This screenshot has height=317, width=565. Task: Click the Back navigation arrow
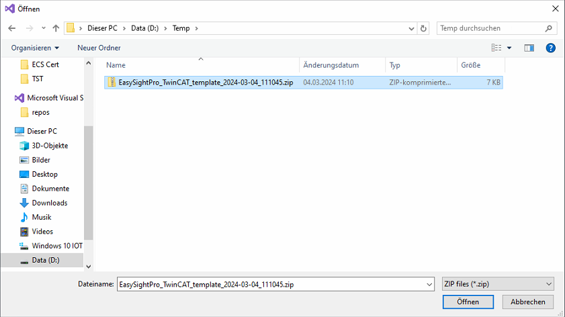[11, 29]
